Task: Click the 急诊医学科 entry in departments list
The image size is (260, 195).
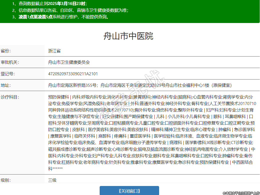Action: [245, 129]
